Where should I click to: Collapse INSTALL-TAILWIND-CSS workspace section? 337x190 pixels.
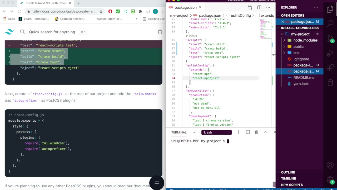point(300,28)
